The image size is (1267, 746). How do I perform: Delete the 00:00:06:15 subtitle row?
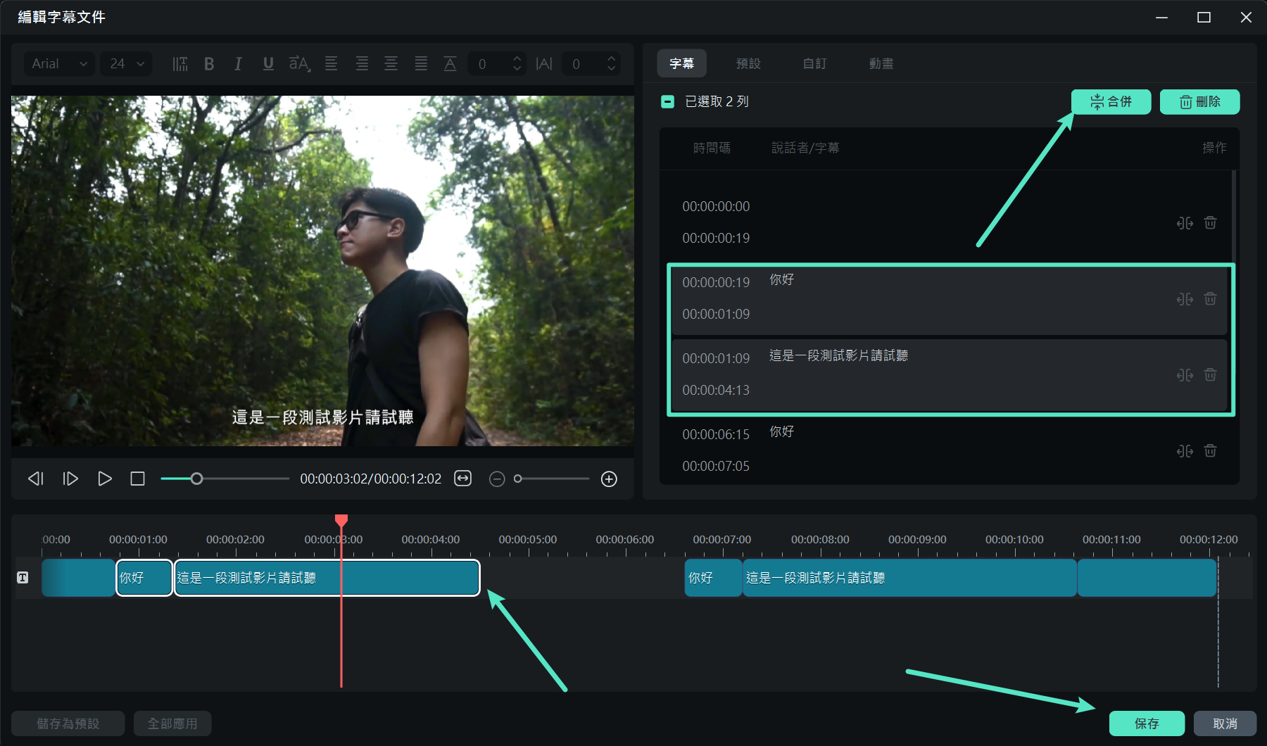coord(1210,450)
